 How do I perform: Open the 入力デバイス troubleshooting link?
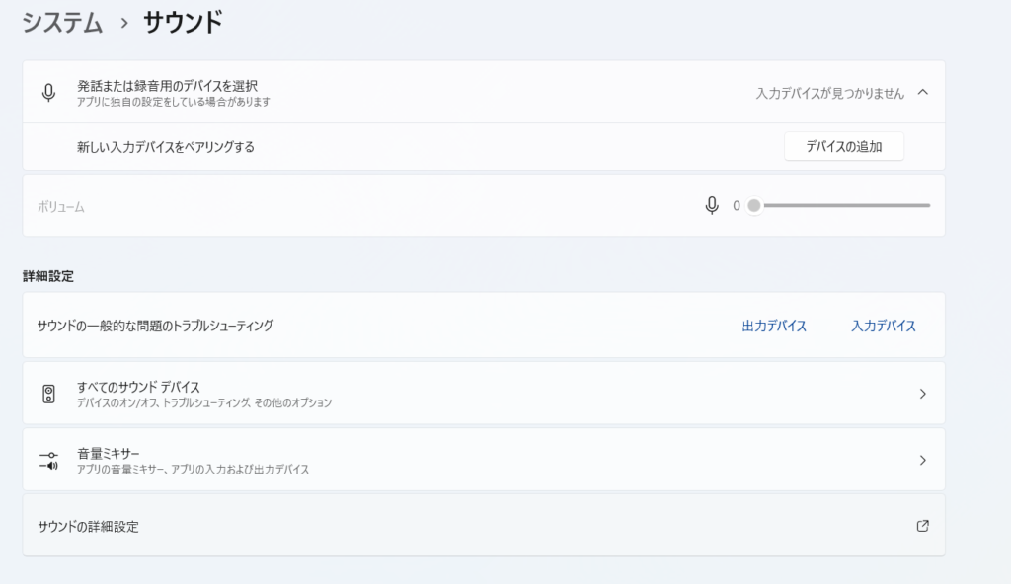click(884, 326)
